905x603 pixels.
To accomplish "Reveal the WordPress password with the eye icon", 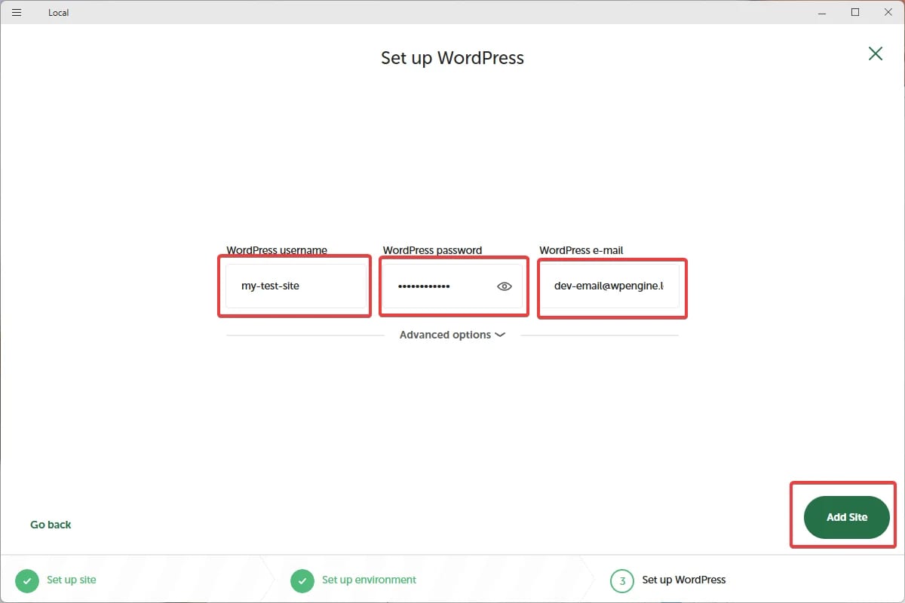I will (504, 286).
